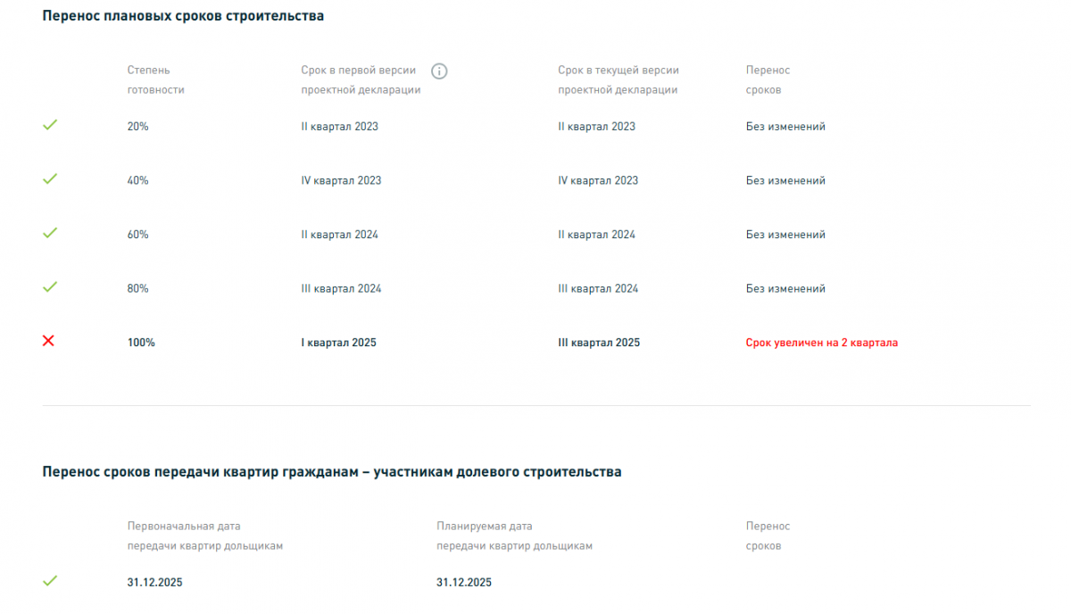
Task: Select the 'Первоначальная дата' column header
Action: click(x=205, y=535)
